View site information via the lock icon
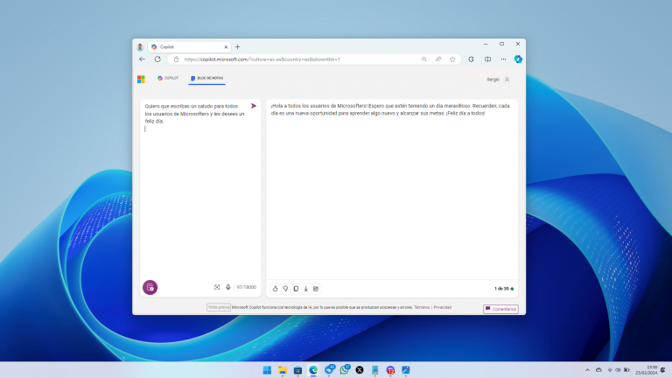This screenshot has height=378, width=672. [176, 59]
